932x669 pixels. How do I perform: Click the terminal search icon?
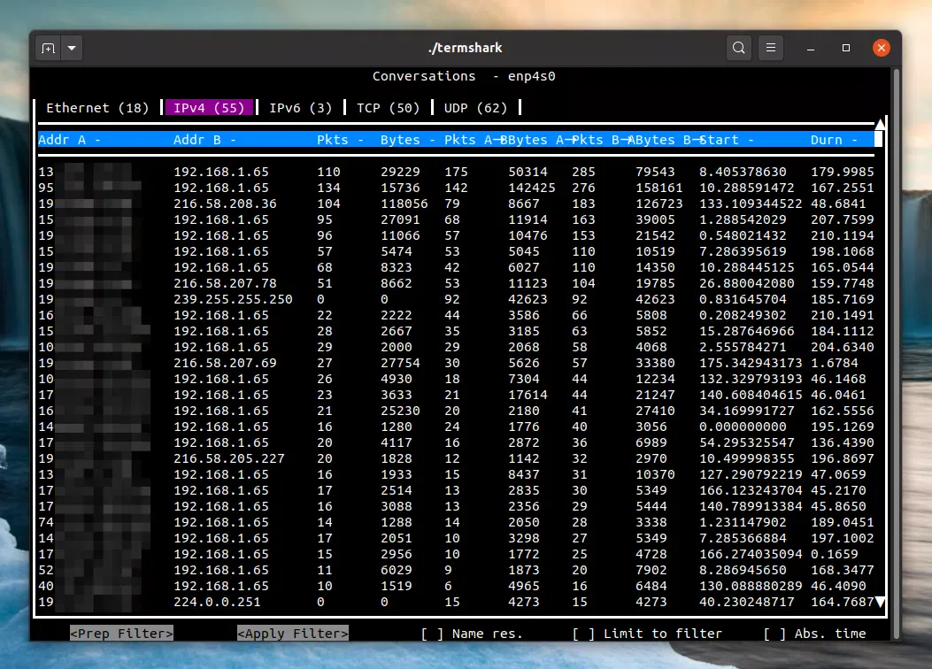739,48
